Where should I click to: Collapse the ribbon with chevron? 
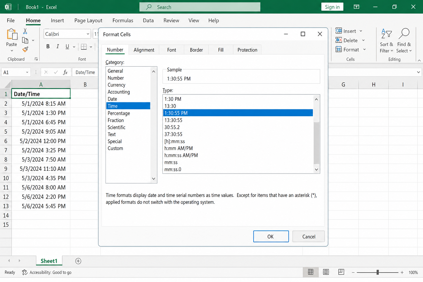click(x=419, y=60)
